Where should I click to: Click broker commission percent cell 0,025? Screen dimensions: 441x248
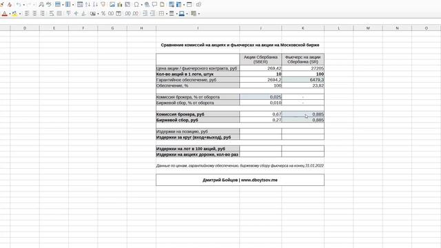(260, 97)
